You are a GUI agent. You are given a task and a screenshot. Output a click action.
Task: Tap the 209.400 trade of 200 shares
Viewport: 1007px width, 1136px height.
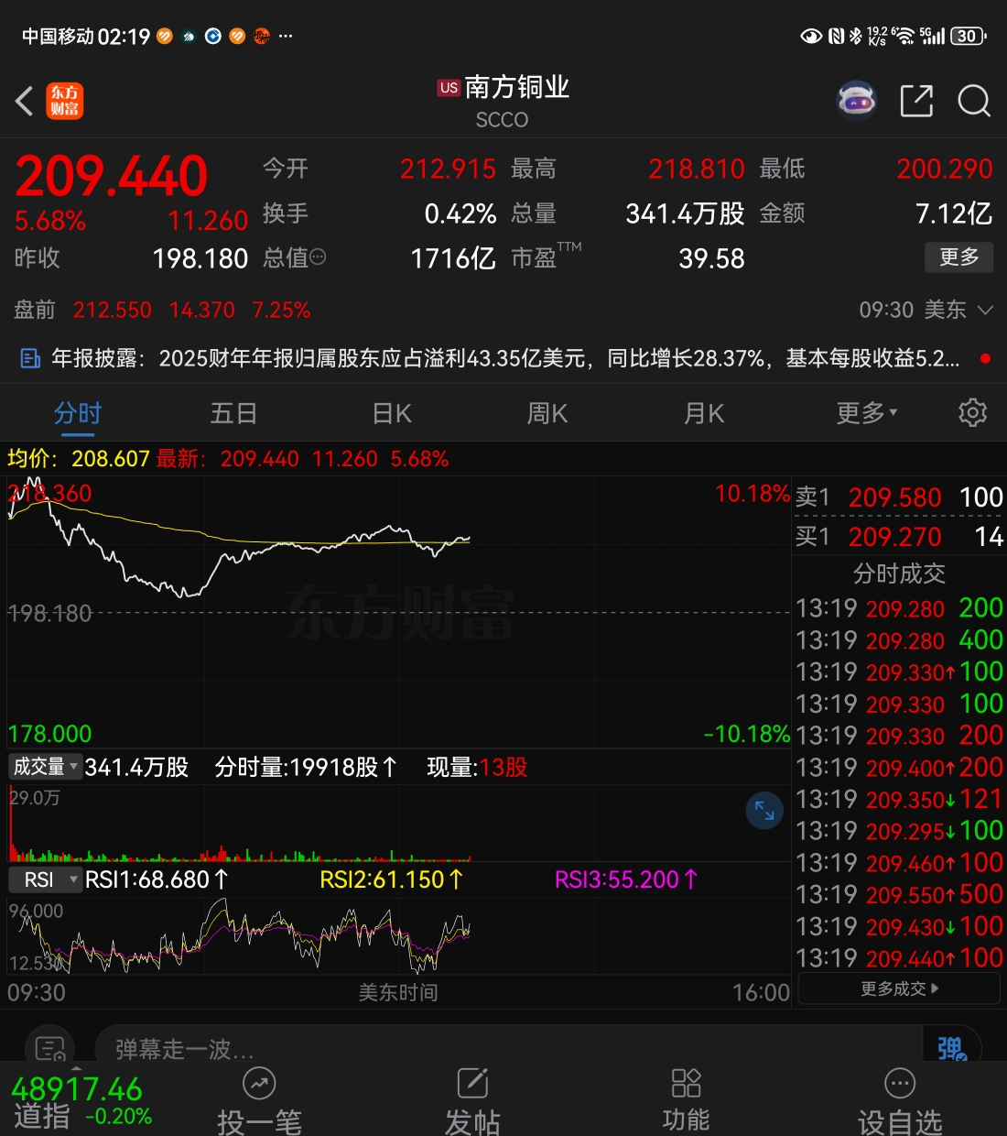click(x=899, y=767)
